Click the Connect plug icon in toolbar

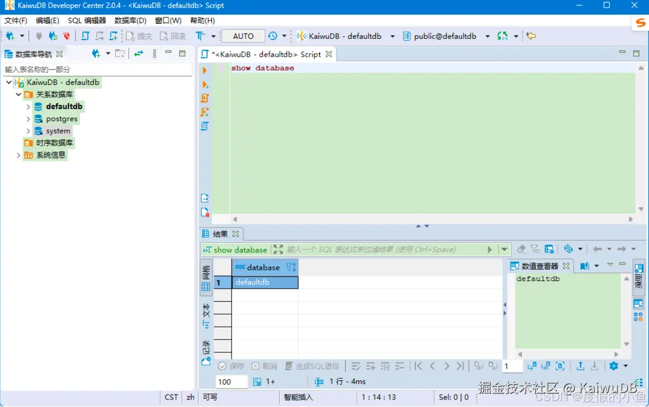coord(38,36)
